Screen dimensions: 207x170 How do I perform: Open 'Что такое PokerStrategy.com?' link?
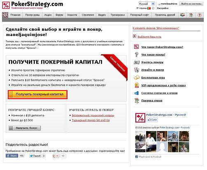tap(162, 47)
